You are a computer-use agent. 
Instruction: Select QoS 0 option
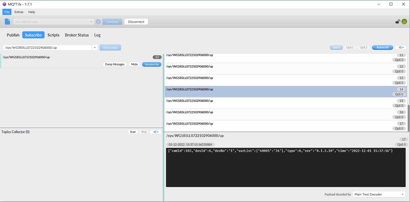click(x=336, y=48)
